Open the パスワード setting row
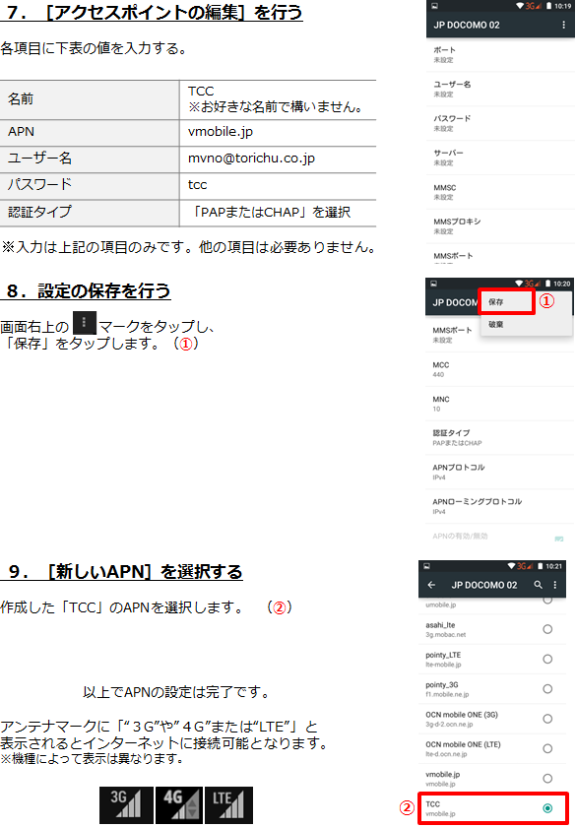This screenshot has width=576, height=828. 500,123
